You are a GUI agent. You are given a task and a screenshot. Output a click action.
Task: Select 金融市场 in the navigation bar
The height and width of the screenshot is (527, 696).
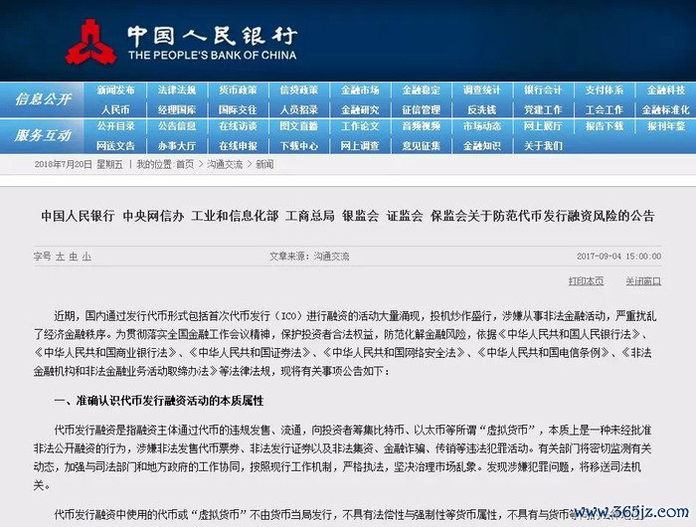click(x=360, y=90)
